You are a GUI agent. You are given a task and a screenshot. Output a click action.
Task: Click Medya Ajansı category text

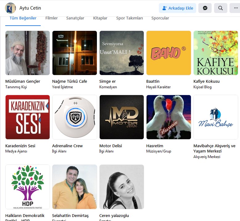[x=16, y=151]
